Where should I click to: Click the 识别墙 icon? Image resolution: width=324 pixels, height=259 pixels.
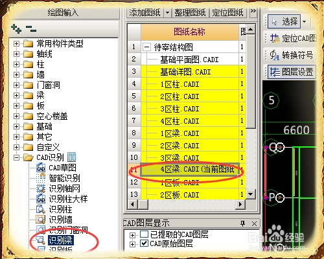click(x=41, y=220)
